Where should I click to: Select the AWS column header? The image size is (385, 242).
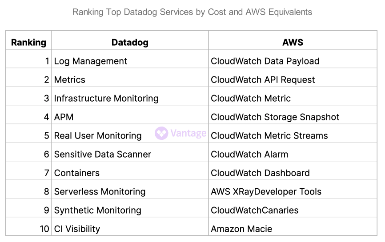[x=293, y=43]
